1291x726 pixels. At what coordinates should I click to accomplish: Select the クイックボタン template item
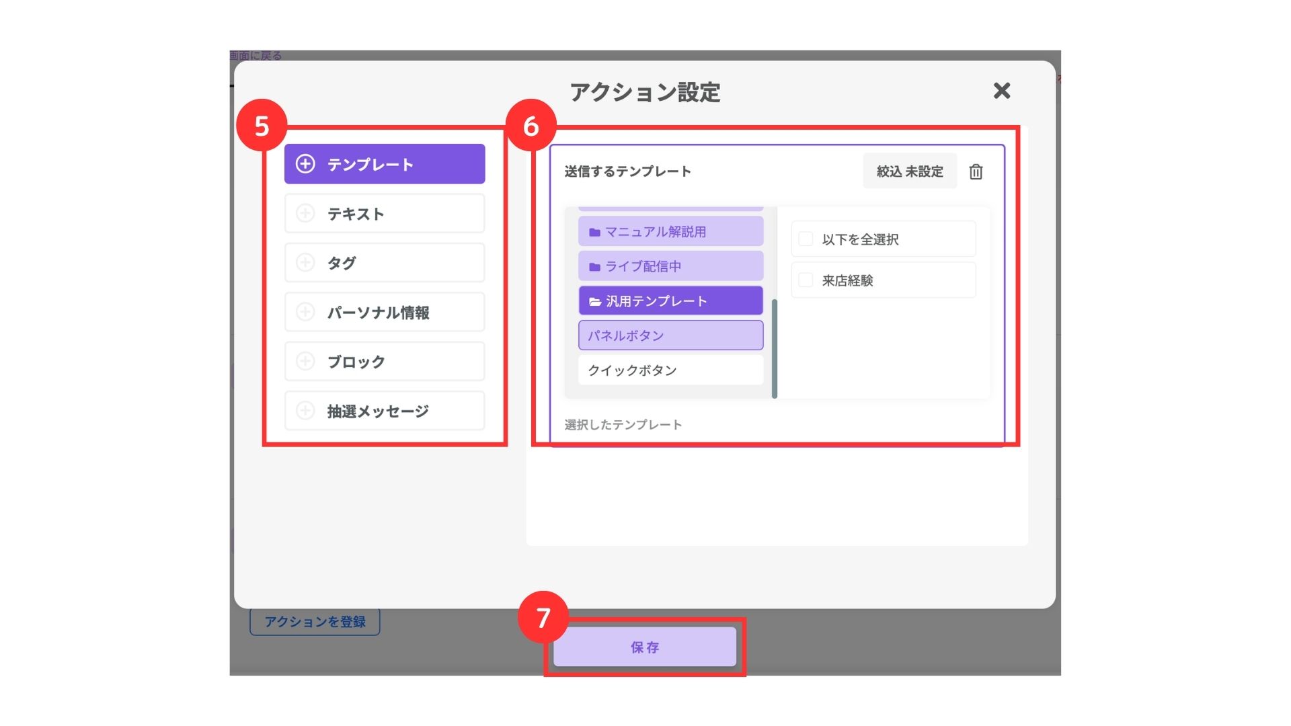click(x=670, y=370)
